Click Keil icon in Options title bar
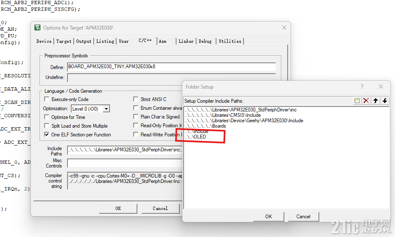Image resolution: width=395 pixels, height=237 pixels. [x=37, y=27]
